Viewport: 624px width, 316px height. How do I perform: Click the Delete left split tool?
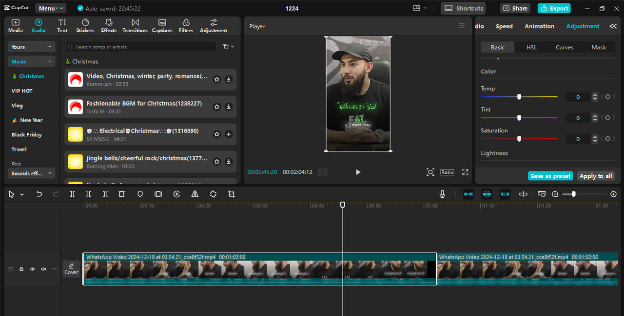click(89, 194)
